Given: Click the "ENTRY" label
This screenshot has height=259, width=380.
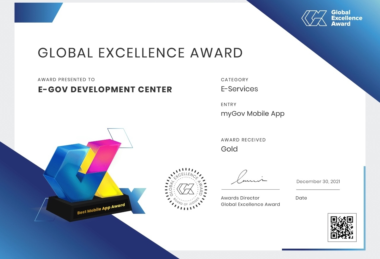Looking at the screenshot, I should coord(229,104).
